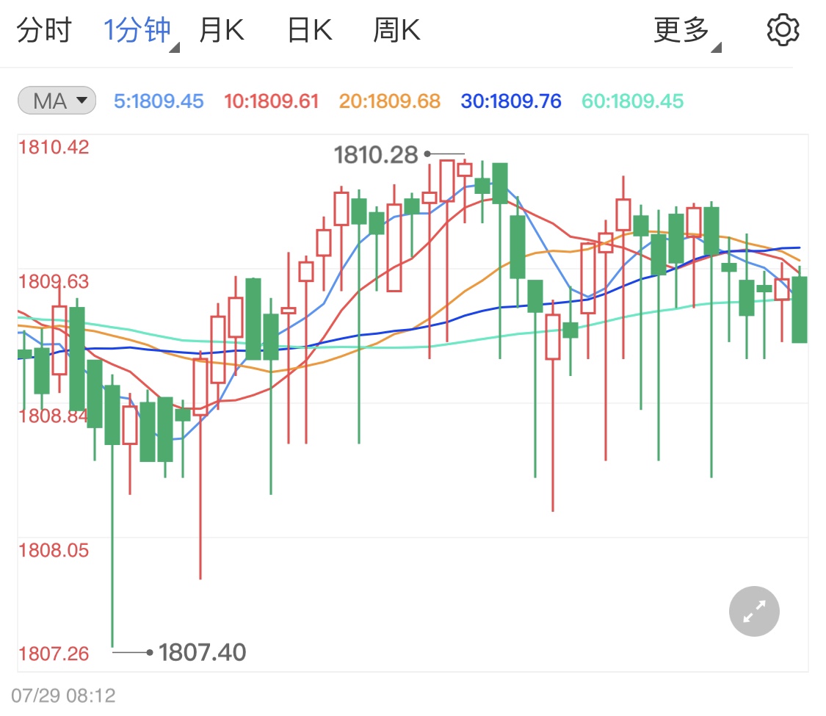
Task: Click the 1809.63 axis label
Action: [x=54, y=281]
